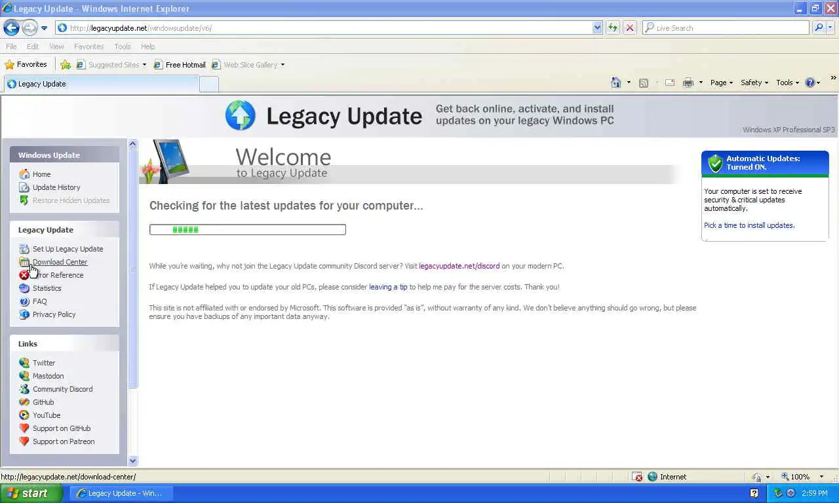Click the RSS feeds toolbar icon
839x503 pixels.
coord(644,83)
